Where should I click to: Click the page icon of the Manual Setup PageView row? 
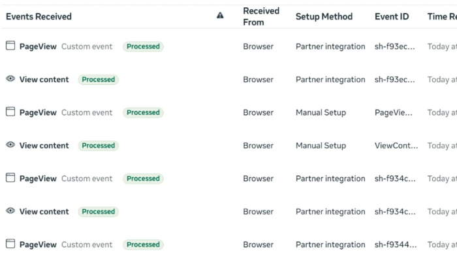[10, 112]
